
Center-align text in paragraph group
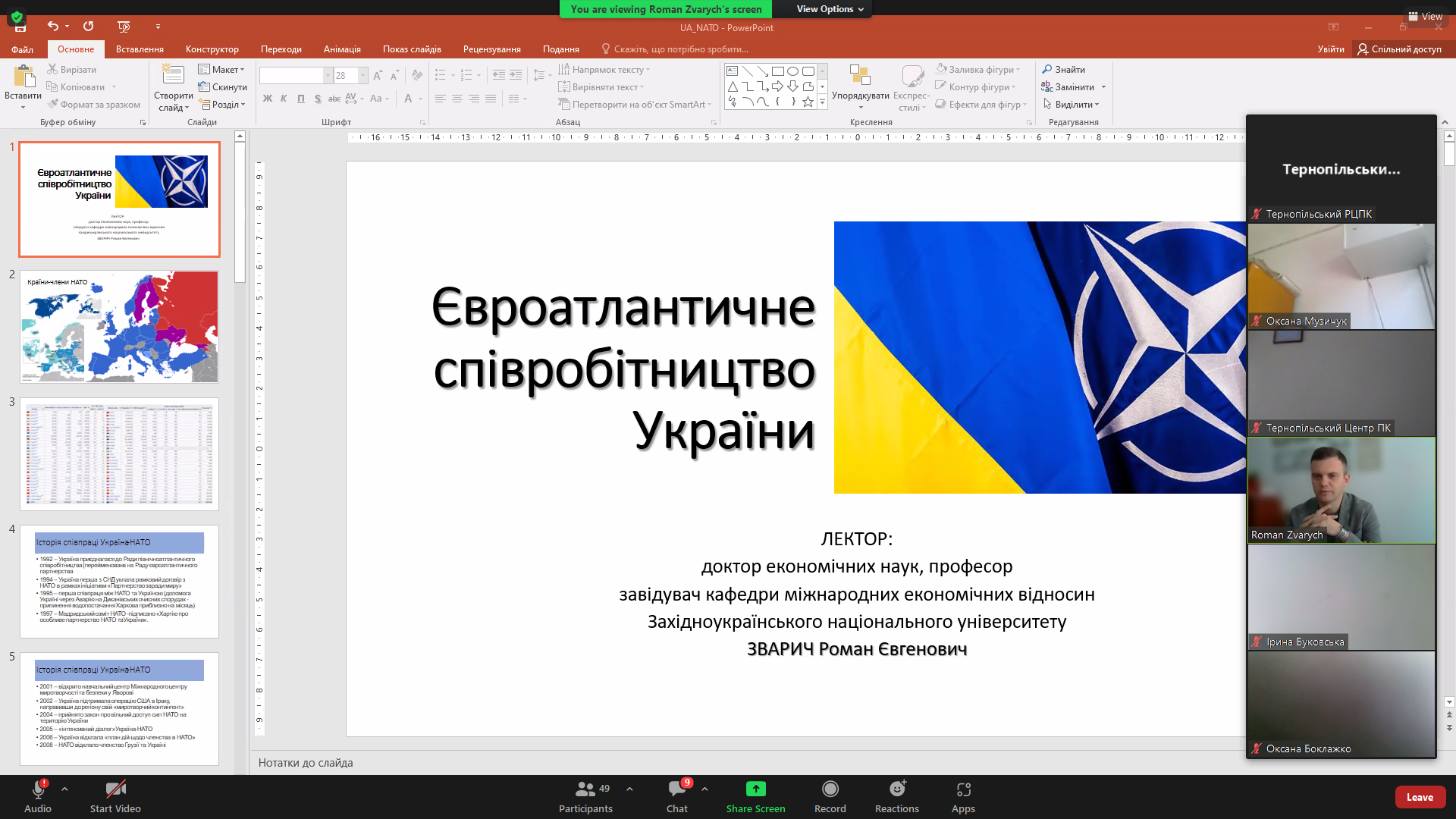457,99
